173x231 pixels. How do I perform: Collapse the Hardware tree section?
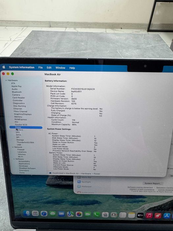[x=6, y=81]
